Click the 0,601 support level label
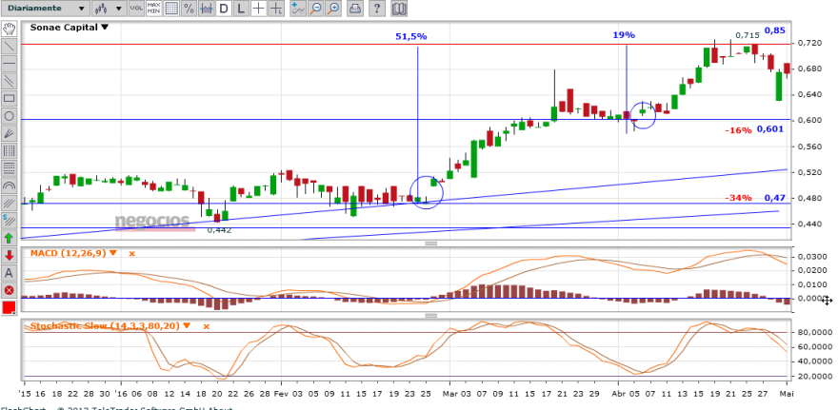Viewport: 838px width, 410px height. [770, 128]
